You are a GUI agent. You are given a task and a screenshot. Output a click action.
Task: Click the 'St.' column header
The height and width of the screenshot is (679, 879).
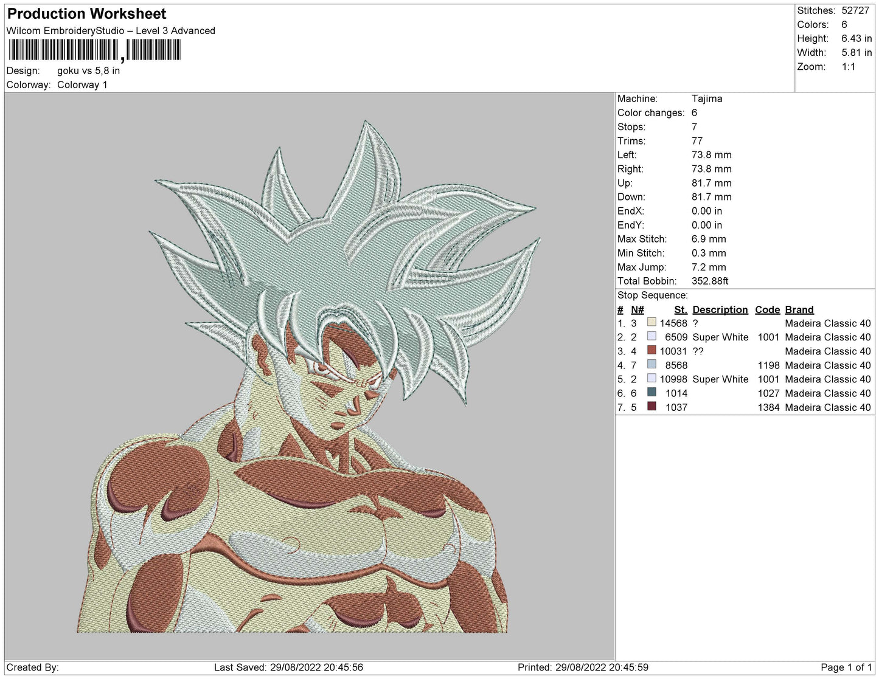click(681, 310)
